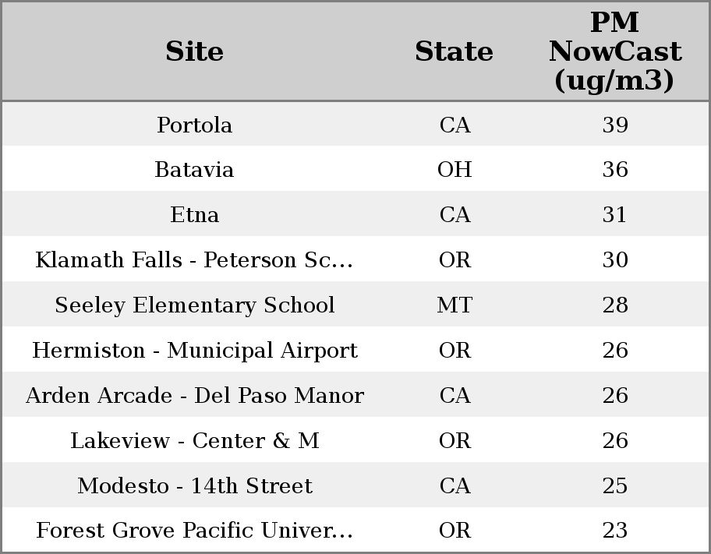Open Klamath Falls - Peterson Sc... row

(x=195, y=259)
